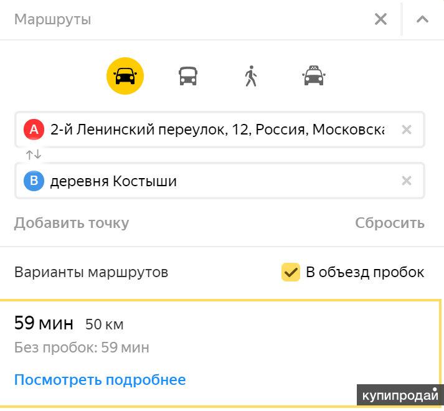This screenshot has height=411, width=444.
Task: Click the Маршруты panel title
Action: coord(53,20)
